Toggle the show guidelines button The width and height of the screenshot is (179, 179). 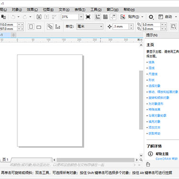tap(113, 17)
